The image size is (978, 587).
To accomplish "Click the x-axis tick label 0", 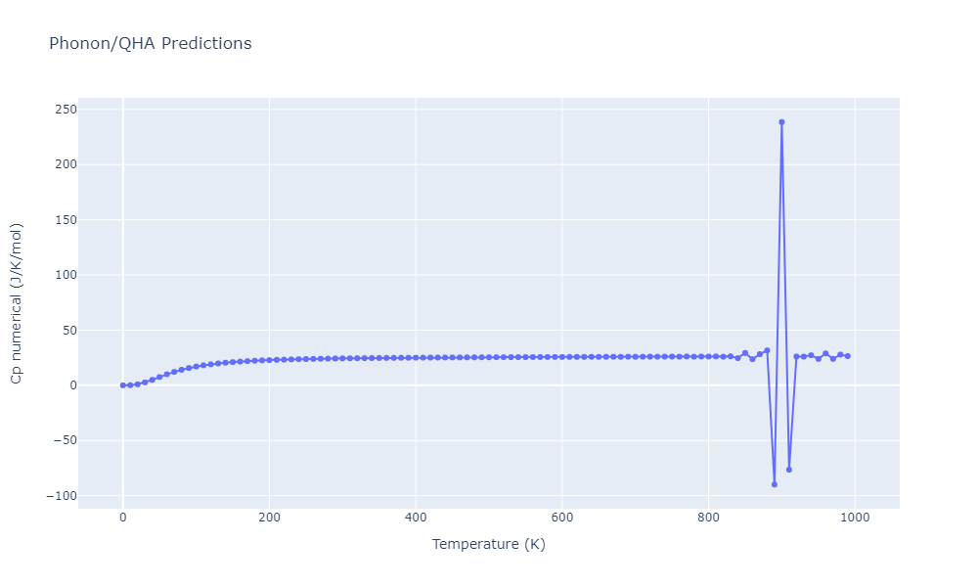I will [x=122, y=518].
